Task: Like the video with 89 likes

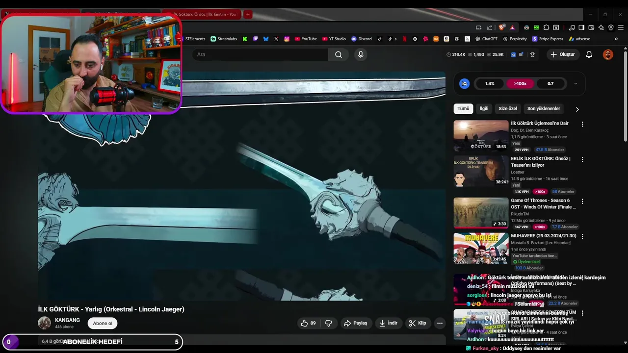Action: click(309, 323)
